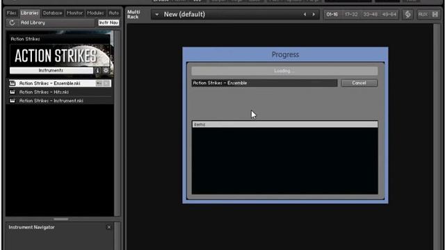
Task: Click the refresh libraries icon
Action: click(x=12, y=23)
